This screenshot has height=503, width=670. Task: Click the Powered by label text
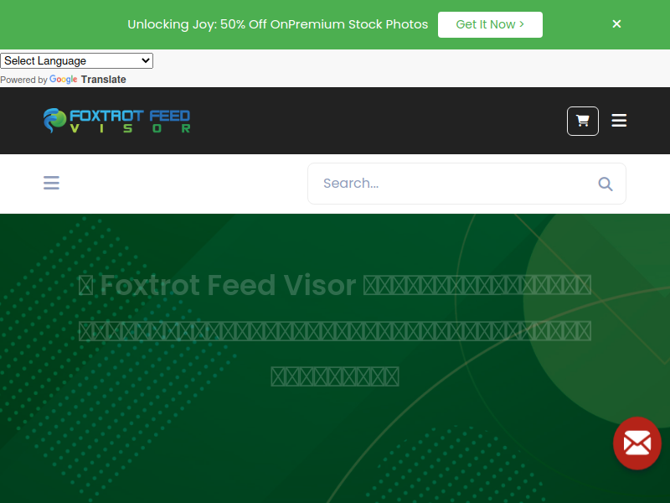click(24, 80)
